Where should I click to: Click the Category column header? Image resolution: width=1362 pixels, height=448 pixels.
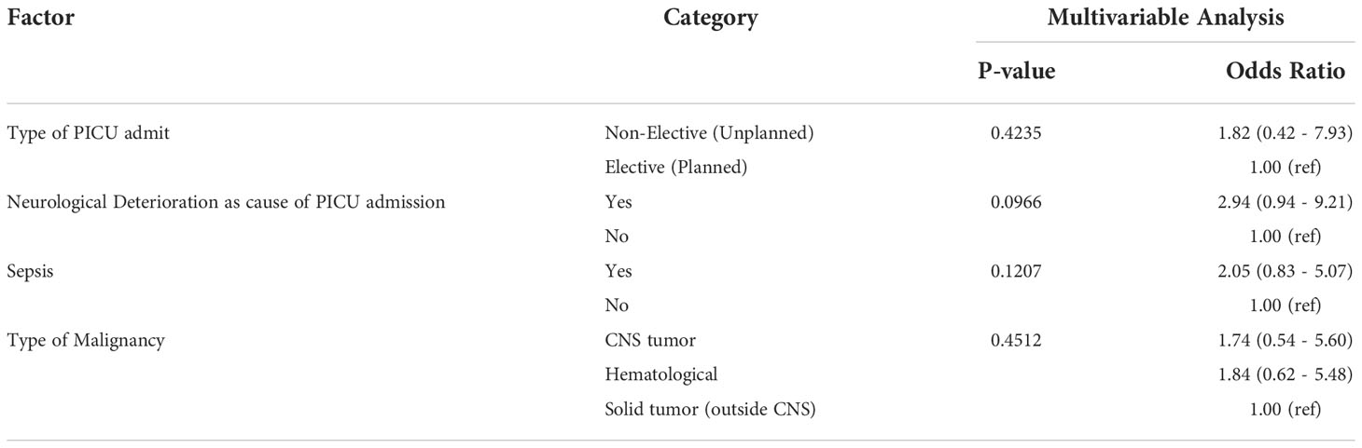point(711,18)
